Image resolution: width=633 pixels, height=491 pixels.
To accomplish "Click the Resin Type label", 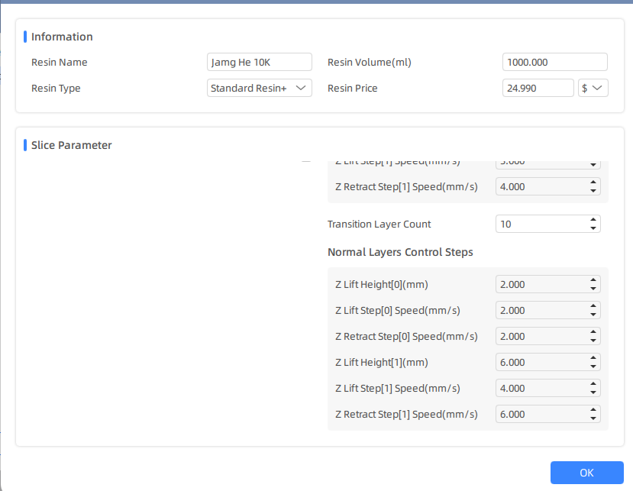I will coord(56,89).
